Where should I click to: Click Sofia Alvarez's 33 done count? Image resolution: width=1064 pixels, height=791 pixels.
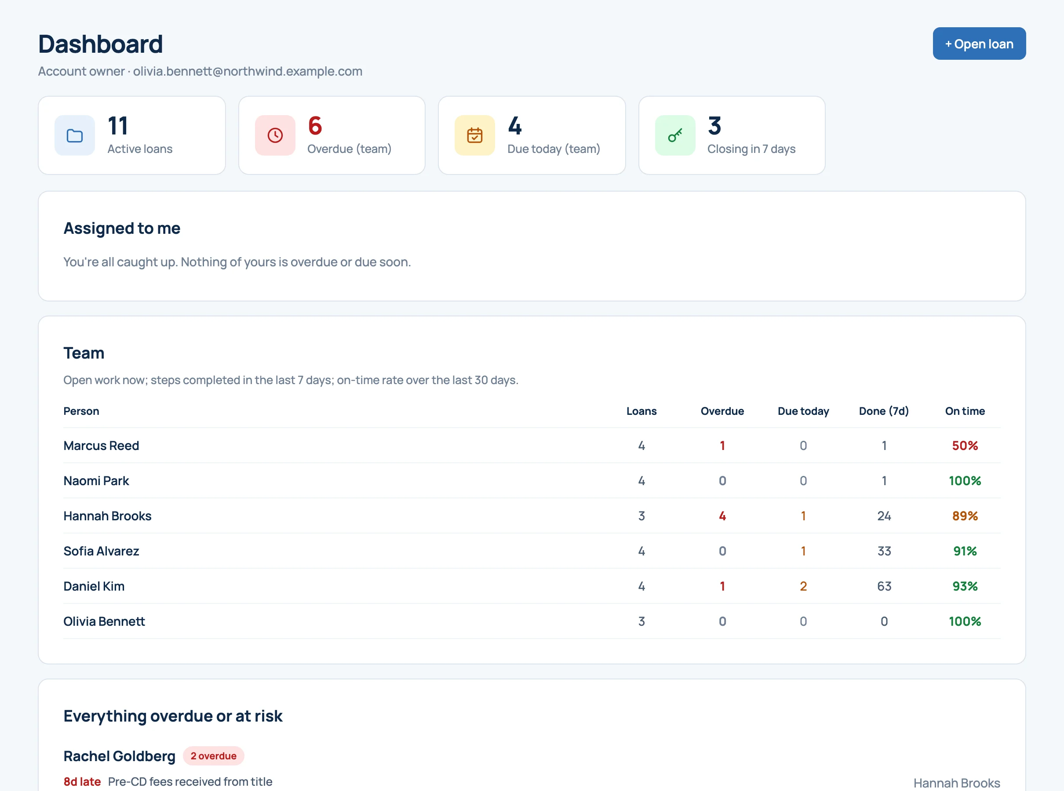884,551
